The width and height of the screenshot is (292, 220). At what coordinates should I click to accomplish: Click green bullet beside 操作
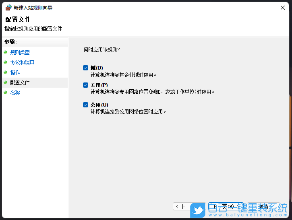[x=5, y=72]
